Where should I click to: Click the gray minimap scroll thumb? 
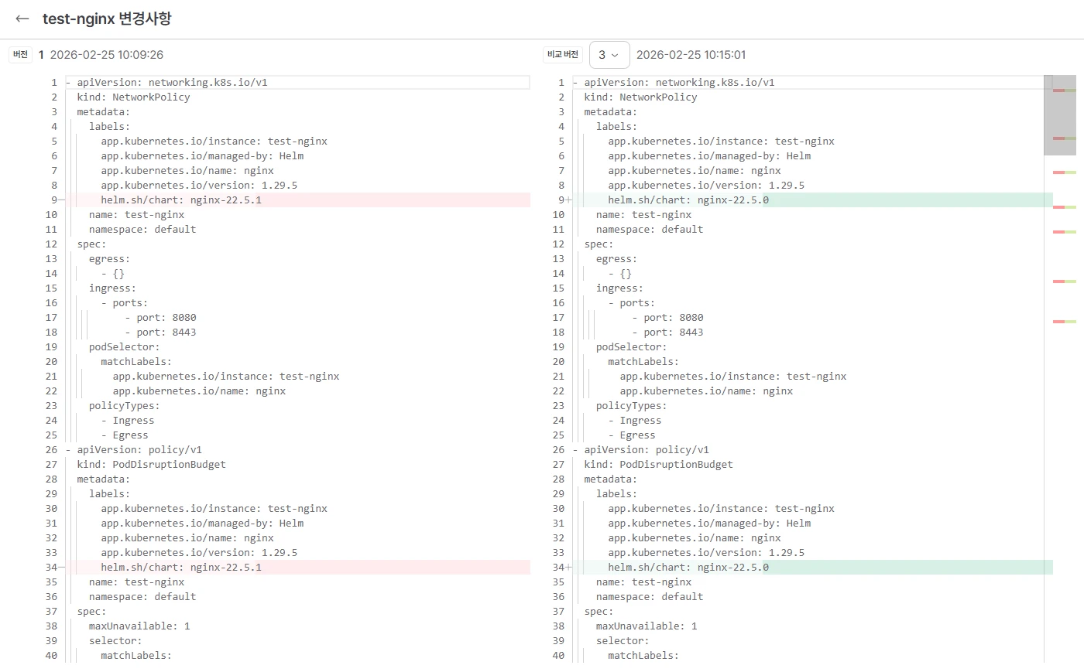(1059, 114)
